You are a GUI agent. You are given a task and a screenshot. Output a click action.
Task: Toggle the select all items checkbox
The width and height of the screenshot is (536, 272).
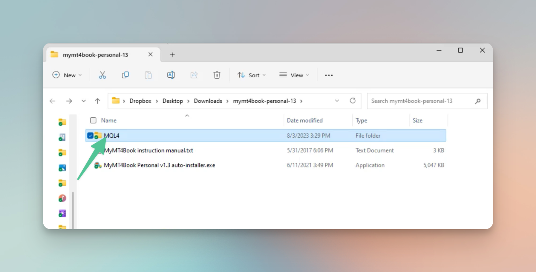pos(93,120)
